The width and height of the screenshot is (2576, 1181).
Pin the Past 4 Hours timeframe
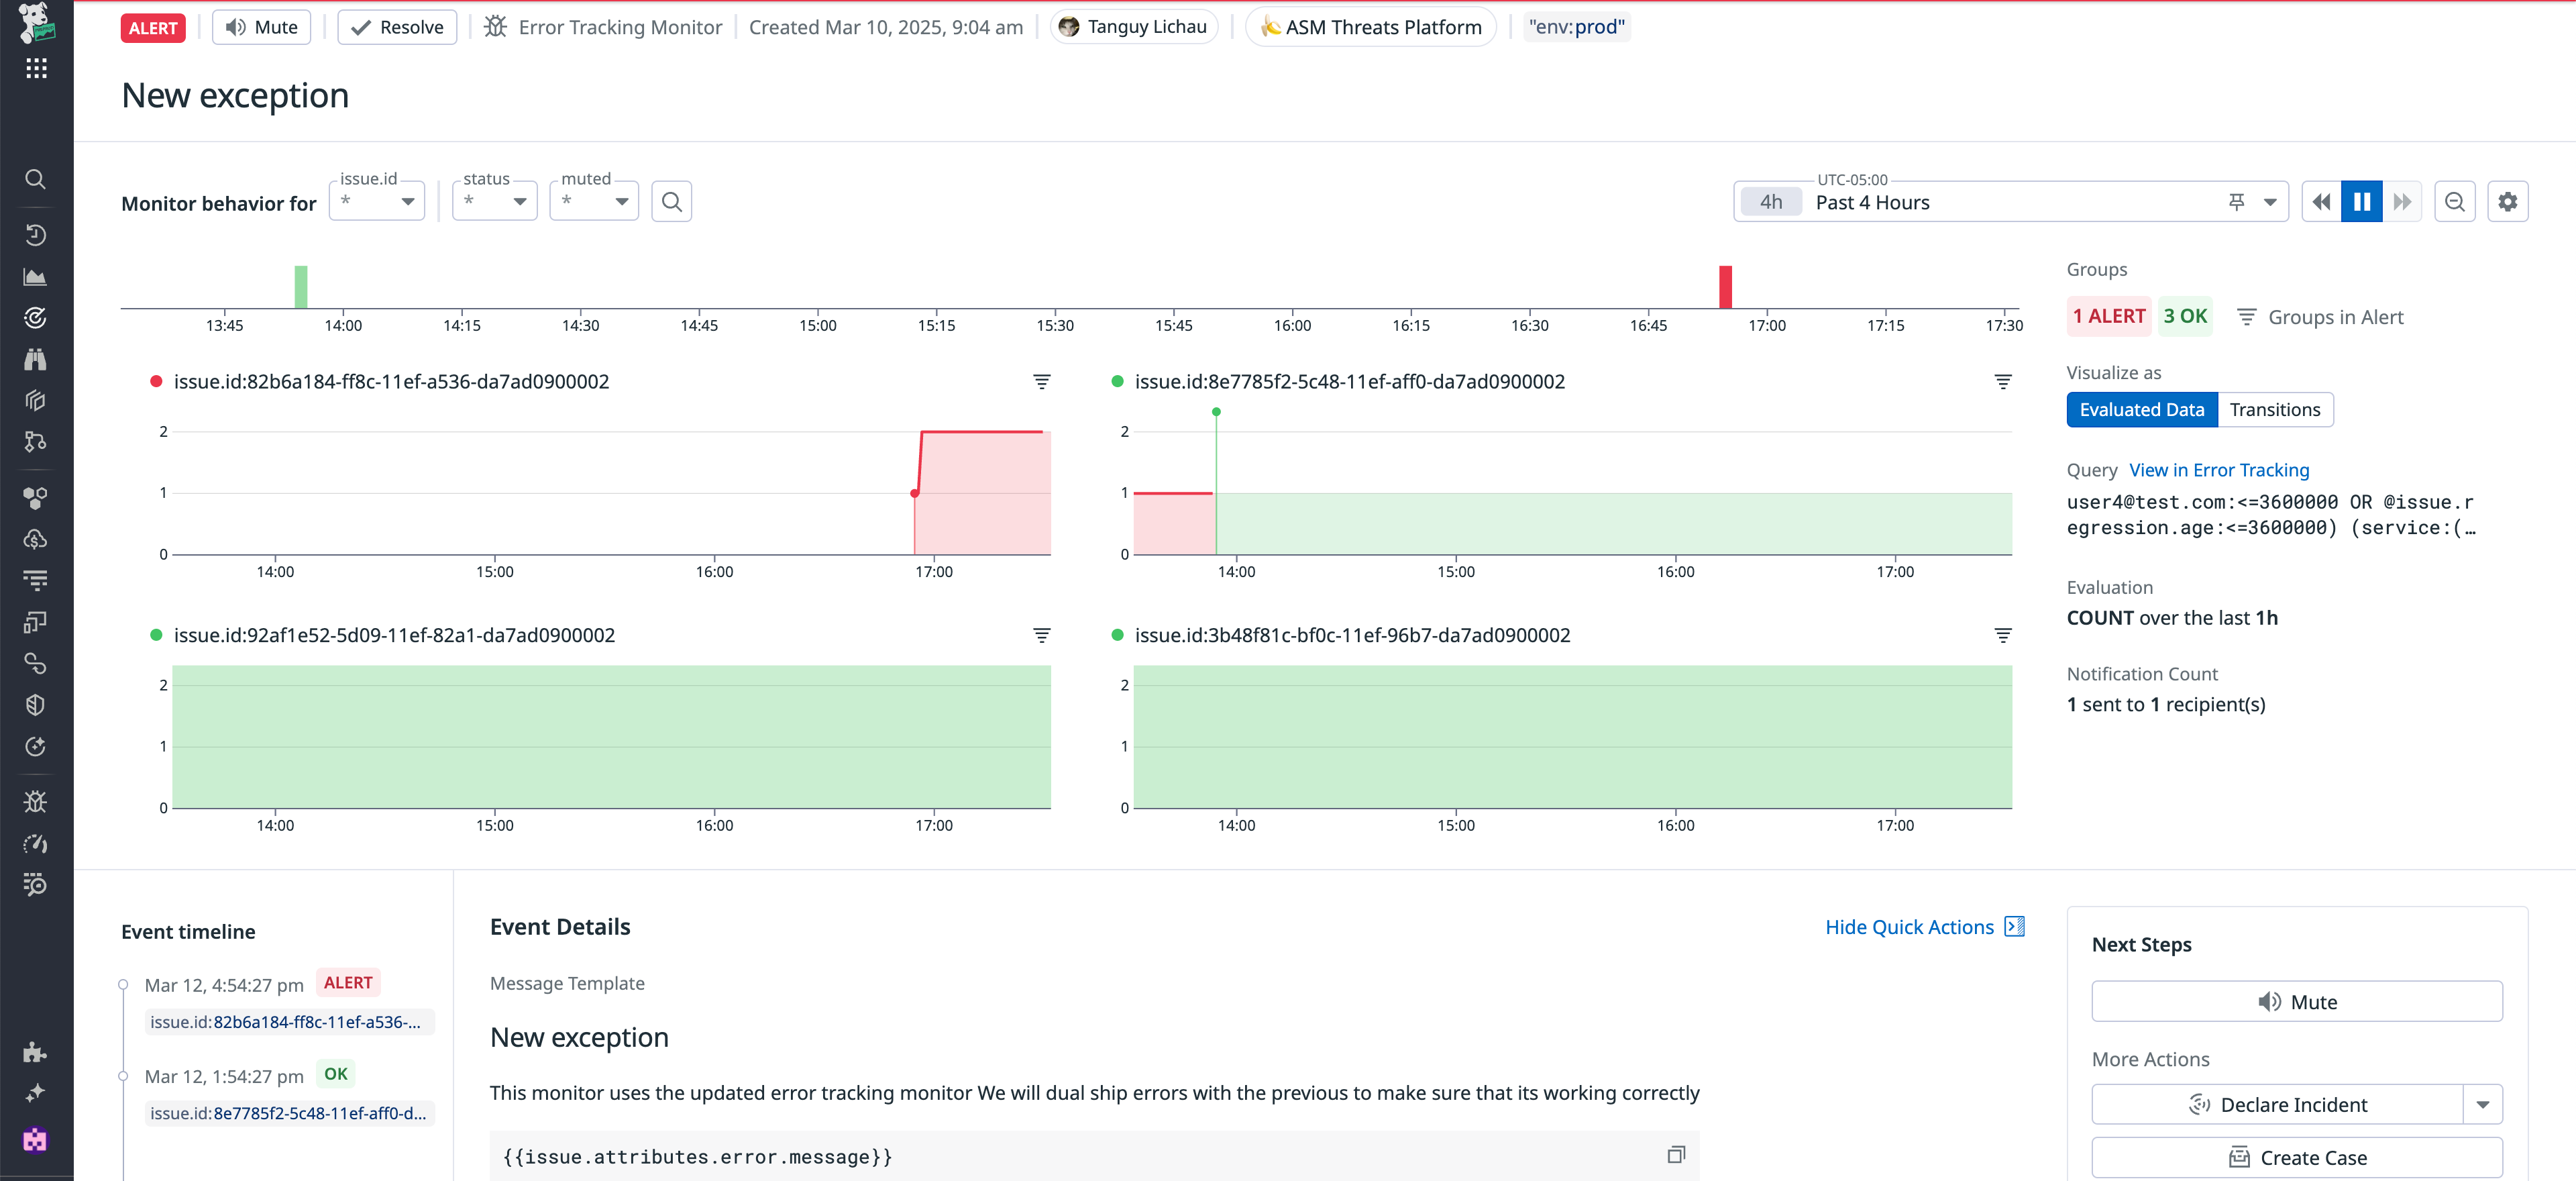coord(2236,201)
